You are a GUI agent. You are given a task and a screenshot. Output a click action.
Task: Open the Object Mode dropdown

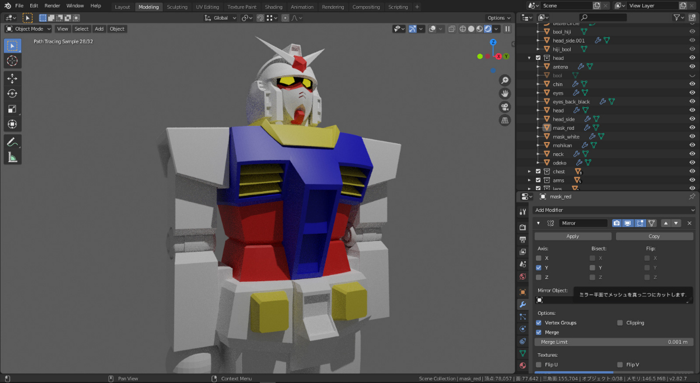click(29, 29)
